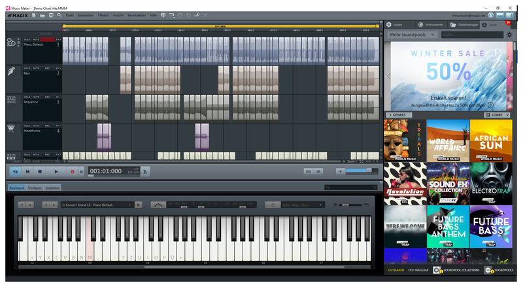Open the Mehr Soundpools dropdown

coord(412,35)
